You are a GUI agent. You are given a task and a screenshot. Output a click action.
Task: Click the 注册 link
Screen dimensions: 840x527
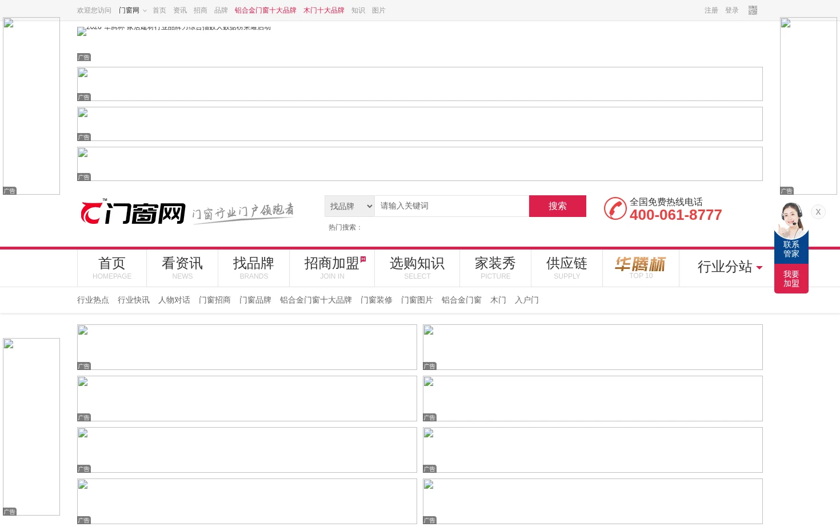(711, 10)
